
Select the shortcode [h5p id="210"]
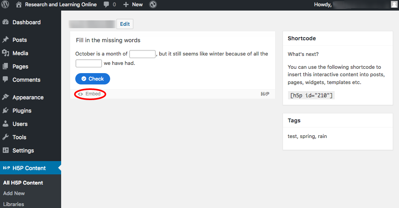pyautogui.click(x=311, y=95)
